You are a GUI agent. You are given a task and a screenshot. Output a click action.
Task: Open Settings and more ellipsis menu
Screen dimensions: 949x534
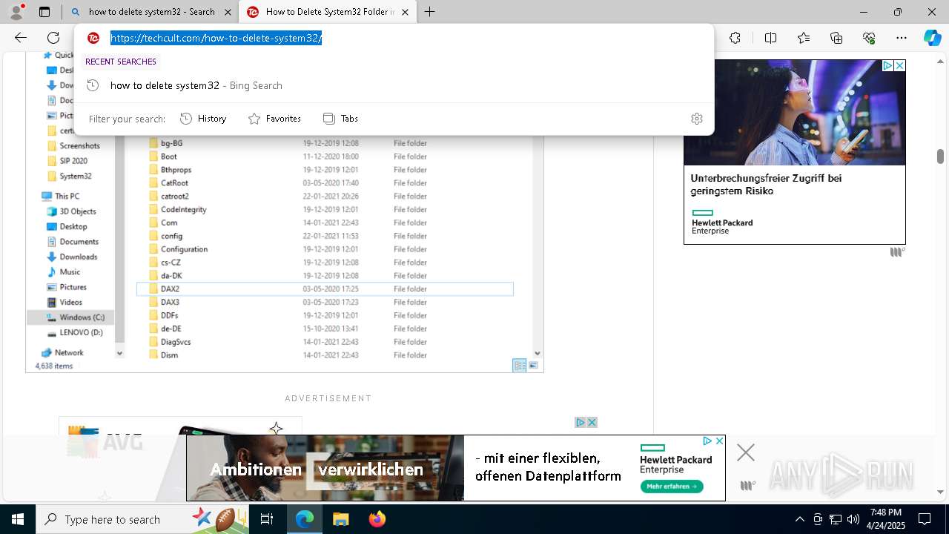[902, 38]
